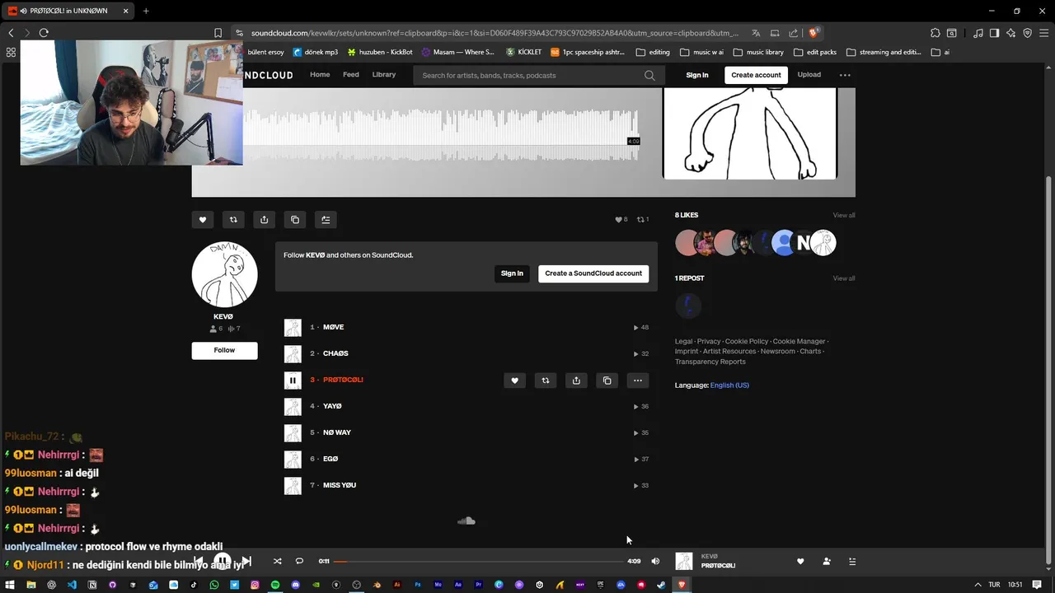Open Spotify from the Windows taskbar
The width and height of the screenshot is (1055, 593).
pyautogui.click(x=275, y=585)
